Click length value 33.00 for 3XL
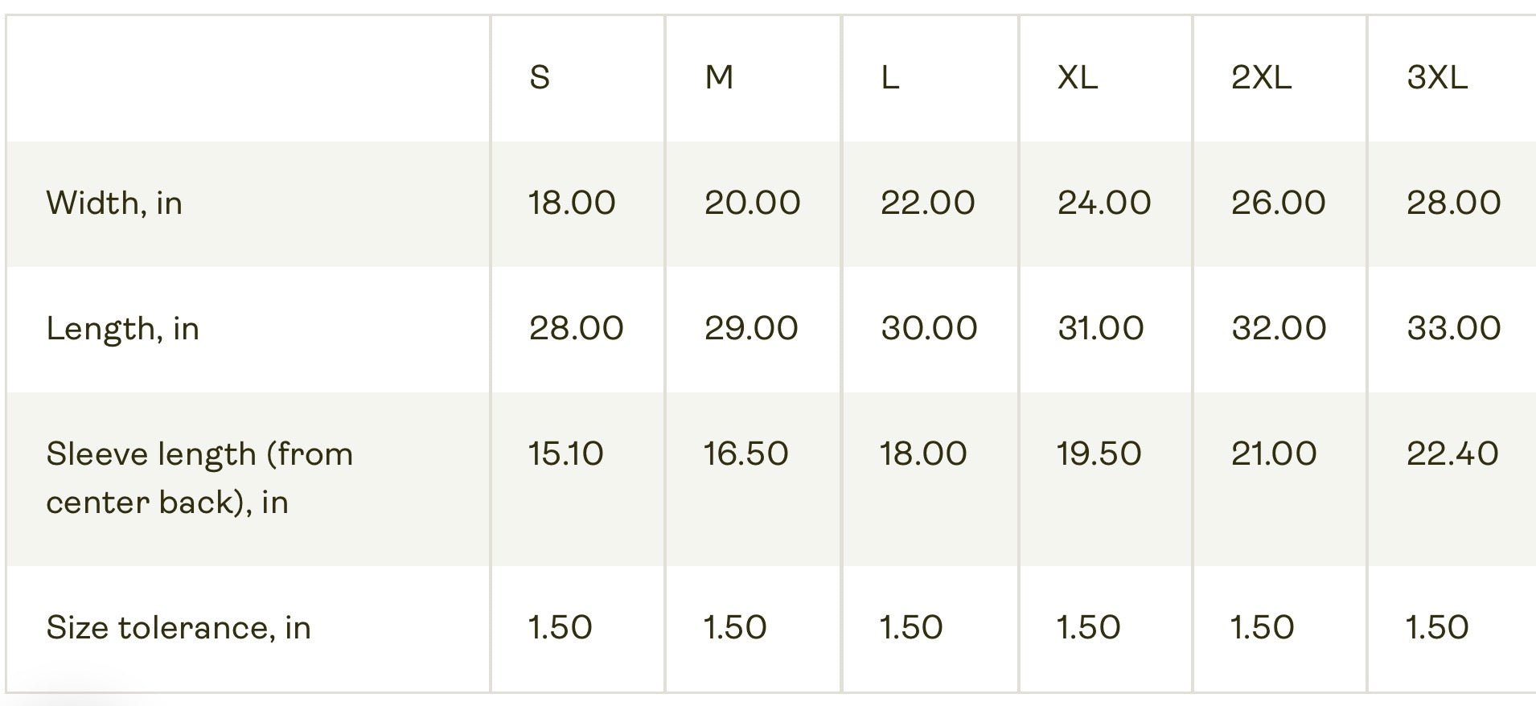 [x=1454, y=328]
